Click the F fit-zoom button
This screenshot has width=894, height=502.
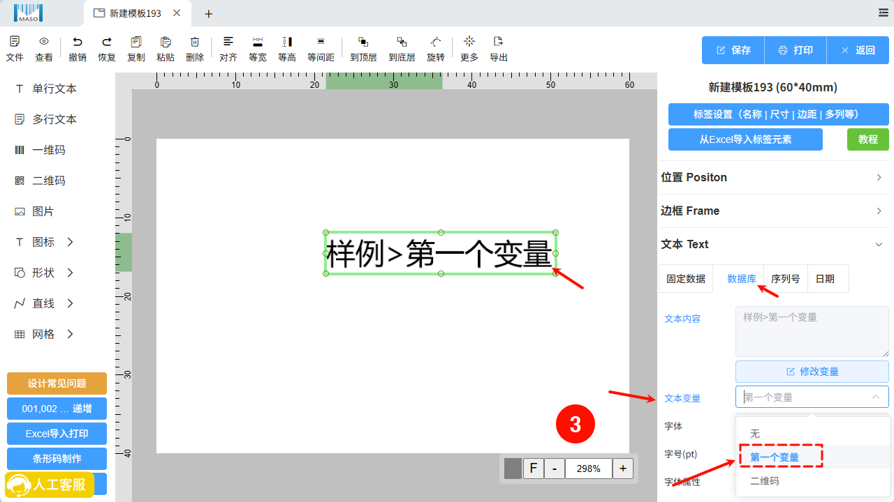pos(533,469)
